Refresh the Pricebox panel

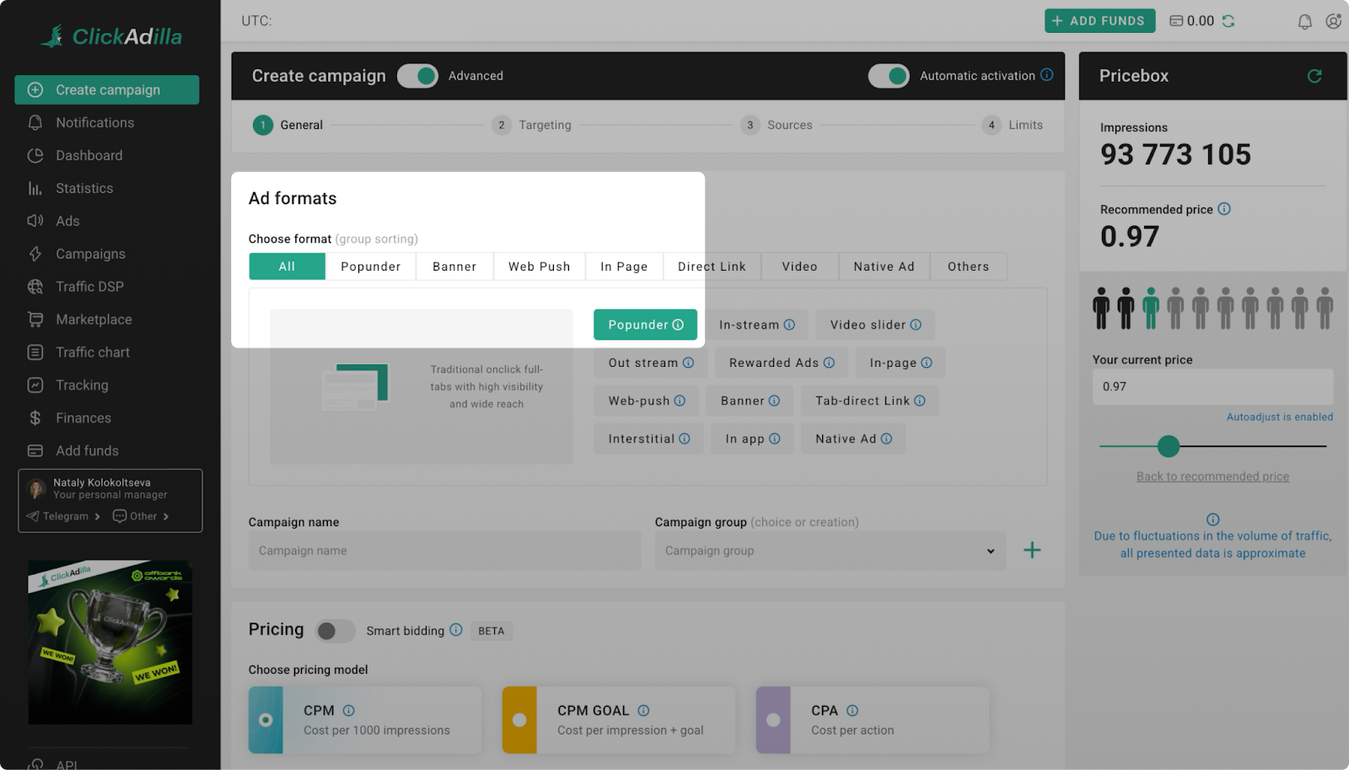1314,76
